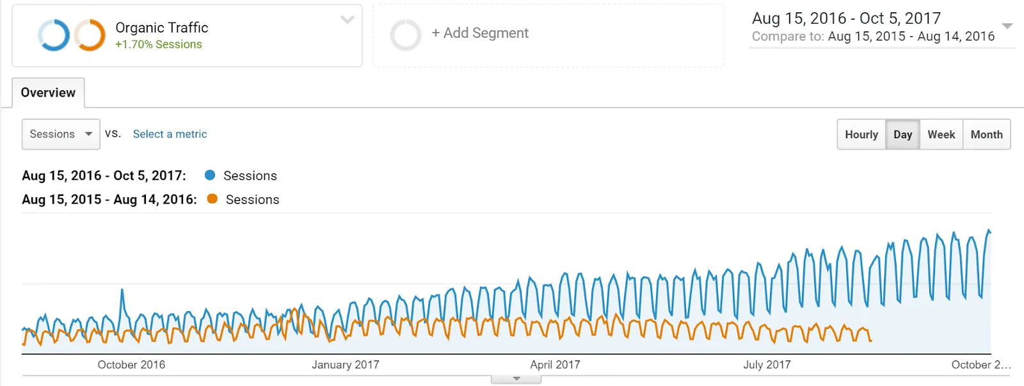
Task: Open the Aug 15, 2016 - Oct 5, 2017 date range
Action: 845,19
